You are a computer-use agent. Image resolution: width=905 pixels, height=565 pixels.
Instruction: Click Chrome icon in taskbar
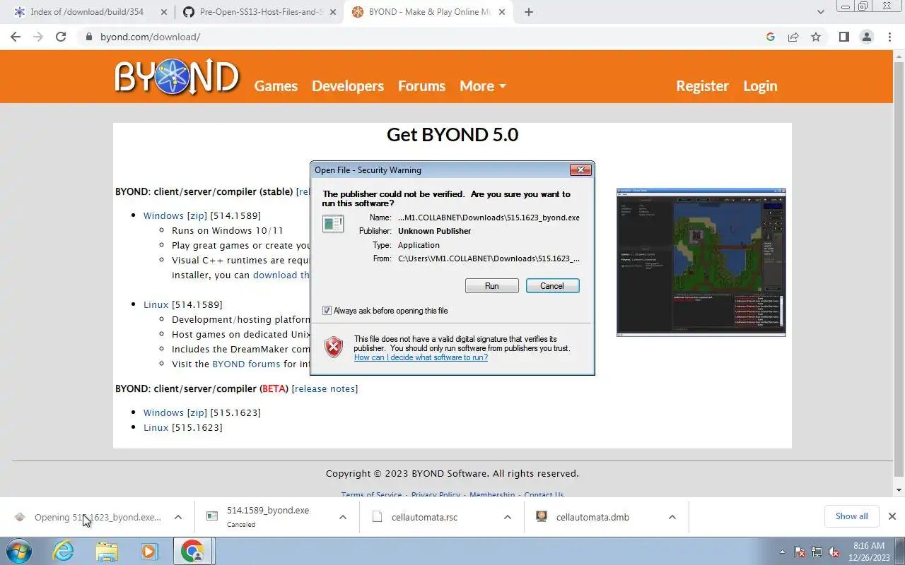(192, 551)
